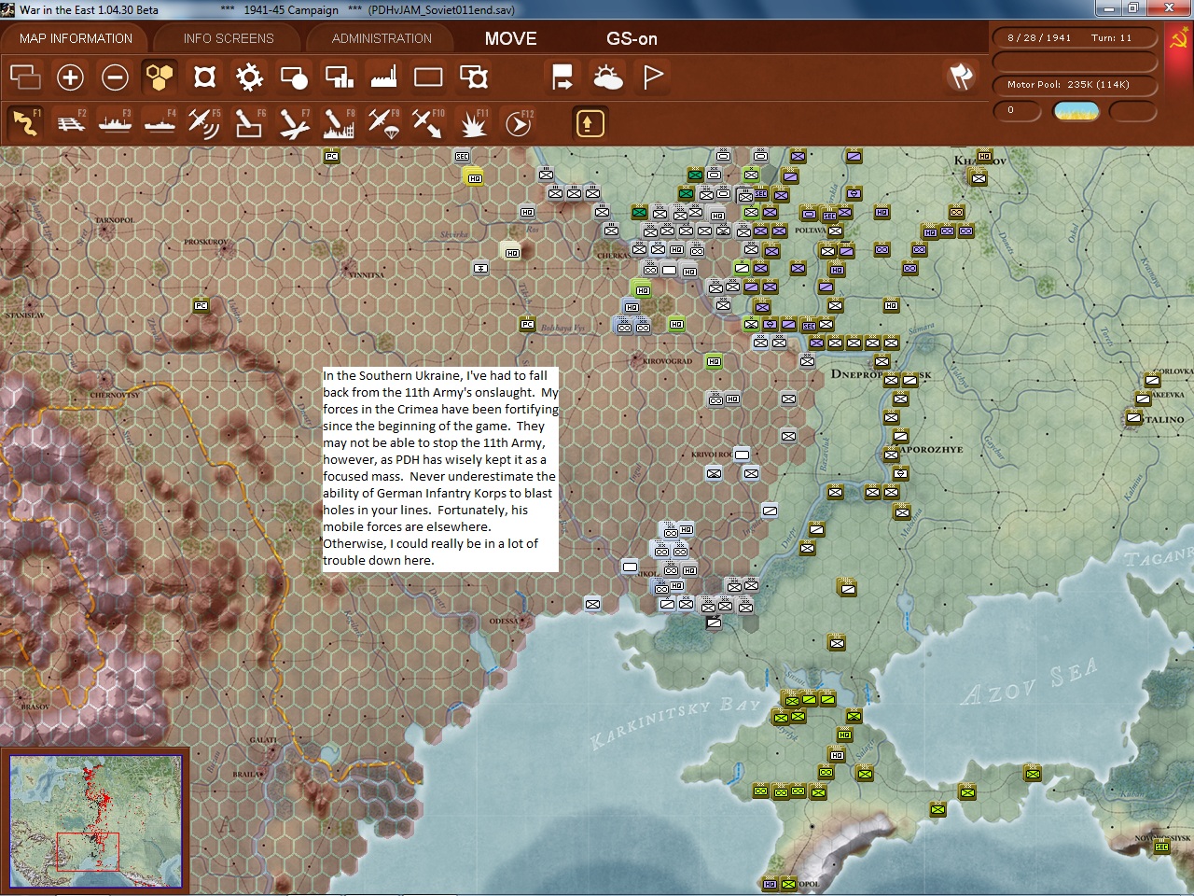1194x896 pixels.
Task: Select F3 naval transport mode
Action: (115, 122)
